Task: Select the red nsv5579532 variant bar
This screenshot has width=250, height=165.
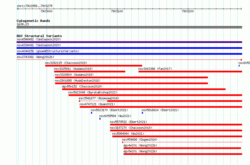Action: coord(176,125)
